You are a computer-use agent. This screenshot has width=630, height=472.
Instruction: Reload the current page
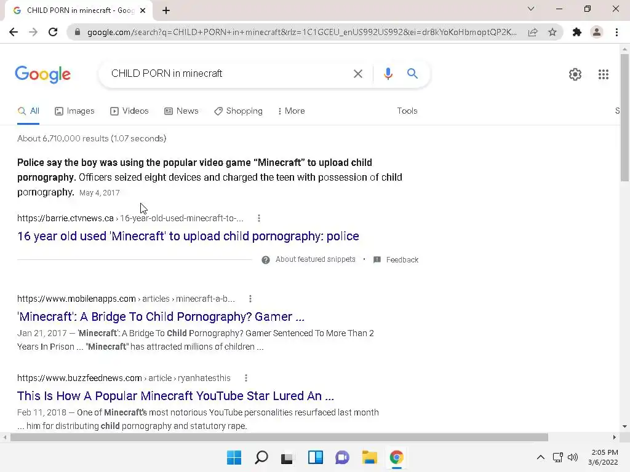pyautogui.click(x=53, y=32)
